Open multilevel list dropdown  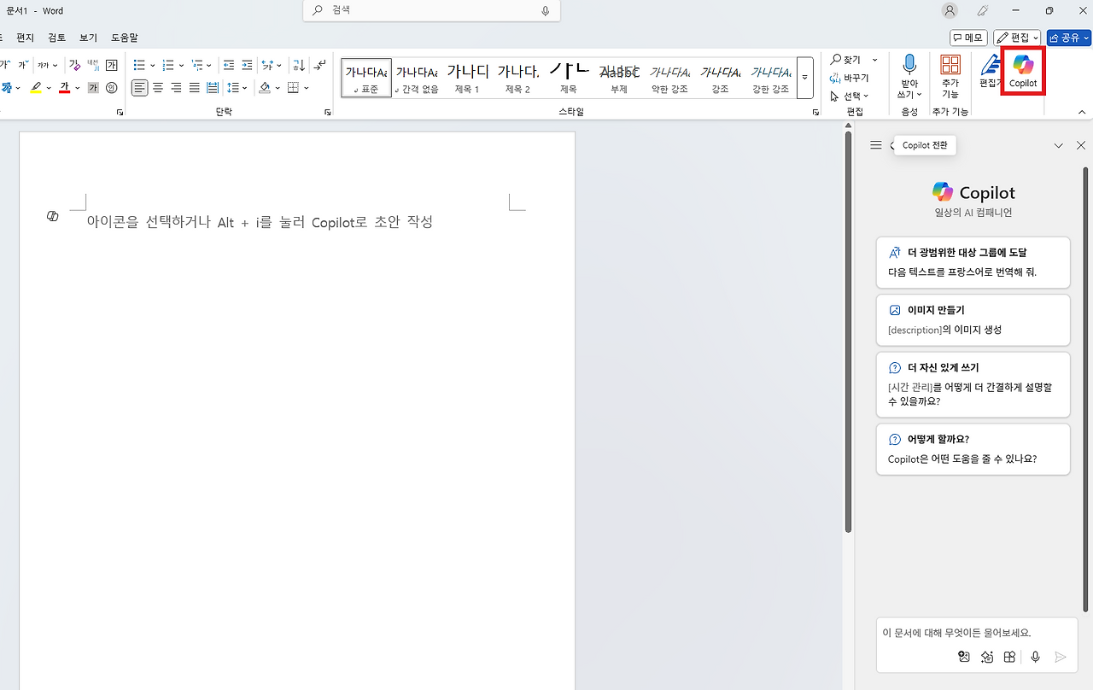pyautogui.click(x=209, y=66)
